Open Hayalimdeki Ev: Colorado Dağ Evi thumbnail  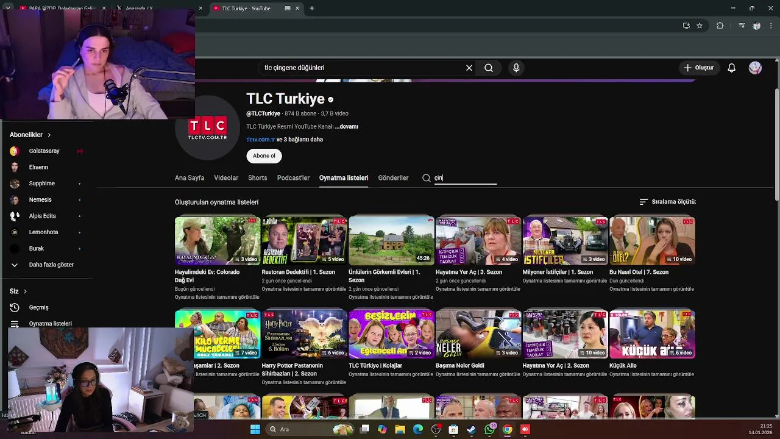point(218,240)
